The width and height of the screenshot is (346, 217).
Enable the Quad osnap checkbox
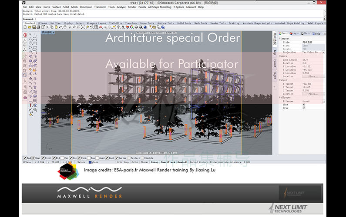tap(97, 158)
